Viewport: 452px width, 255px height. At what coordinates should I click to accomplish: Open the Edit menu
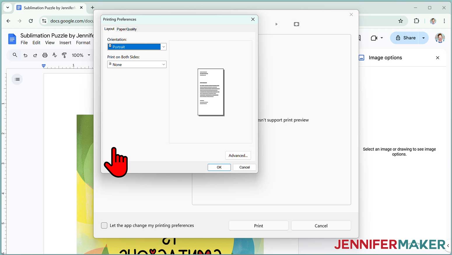[36, 43]
